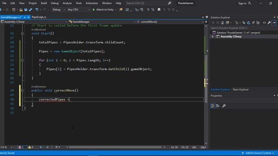Image resolution: width=278 pixels, height=156 pixels.
Task: Navigate backward with the status bar left arrow
Action: [x=41, y=147]
